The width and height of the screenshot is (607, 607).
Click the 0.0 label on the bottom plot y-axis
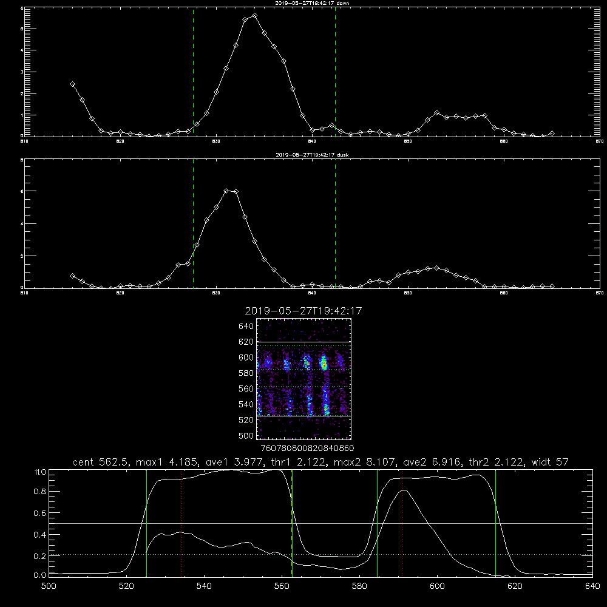click(40, 575)
